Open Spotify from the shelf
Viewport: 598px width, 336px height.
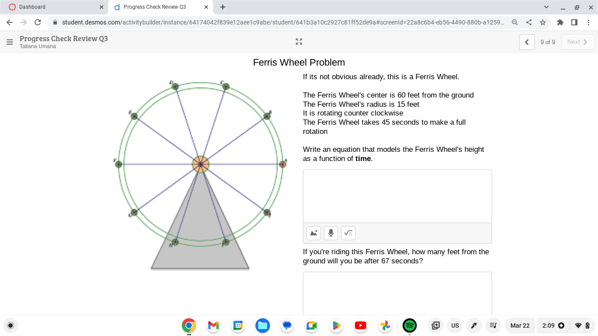(x=410, y=325)
